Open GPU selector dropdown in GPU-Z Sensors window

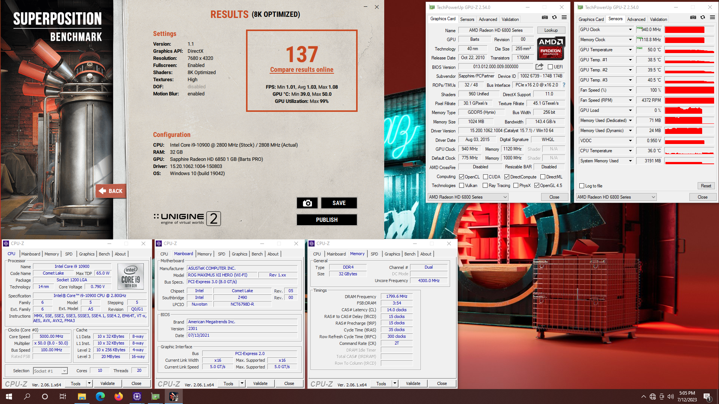click(x=616, y=197)
